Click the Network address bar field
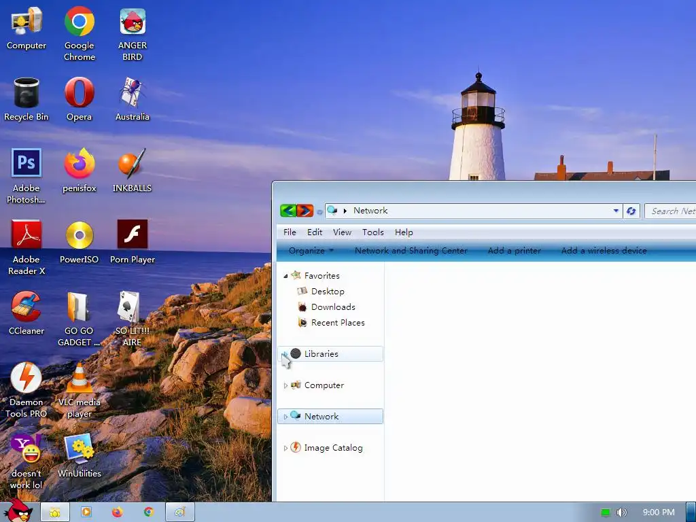This screenshot has width=696, height=522. [474, 211]
